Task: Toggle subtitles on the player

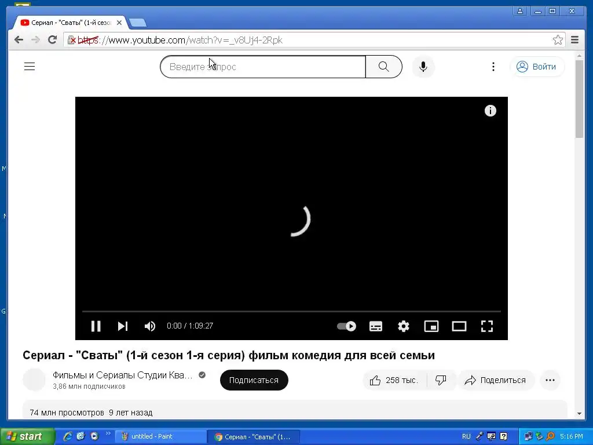Action: (x=375, y=326)
